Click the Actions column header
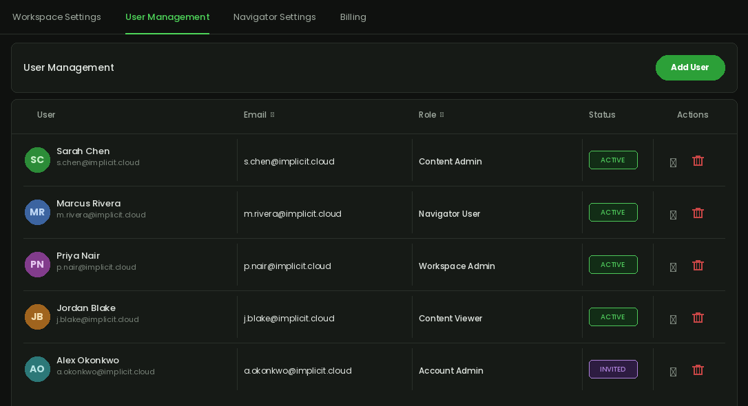Screen dimensions: 748x406 click(693, 115)
